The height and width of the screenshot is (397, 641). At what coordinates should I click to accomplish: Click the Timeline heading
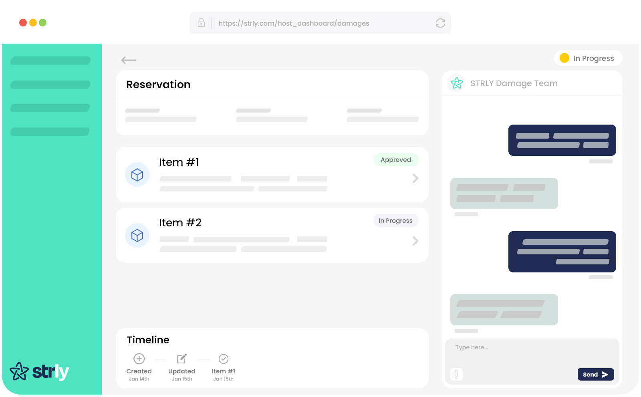[x=148, y=340]
